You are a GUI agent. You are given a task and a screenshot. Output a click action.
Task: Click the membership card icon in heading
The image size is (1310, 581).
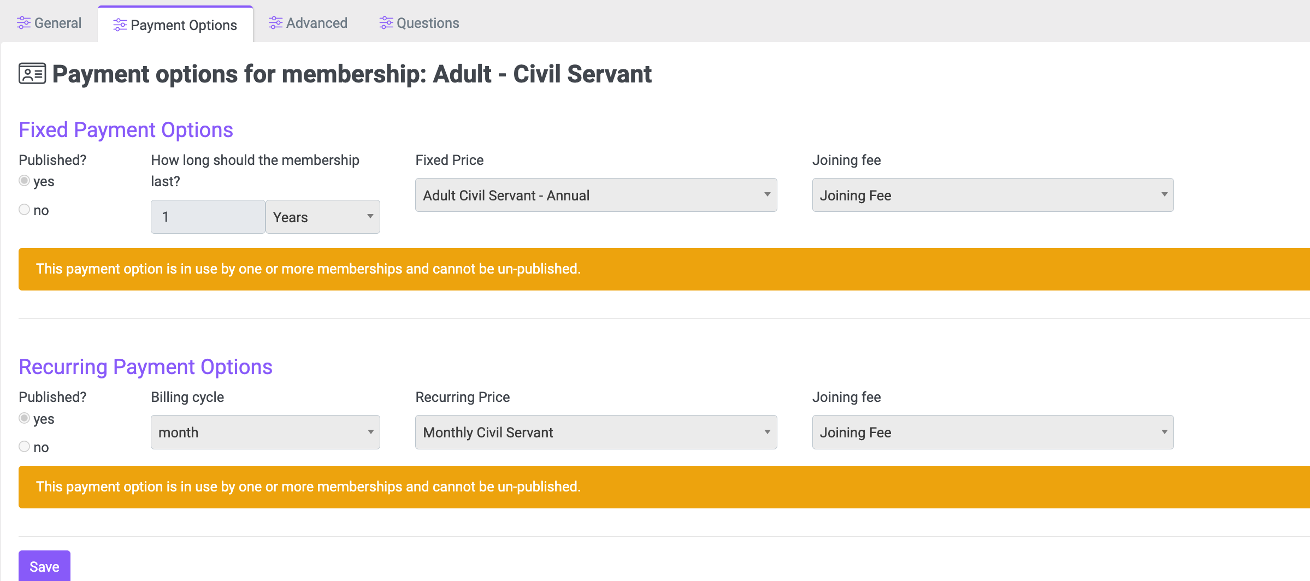click(x=32, y=74)
